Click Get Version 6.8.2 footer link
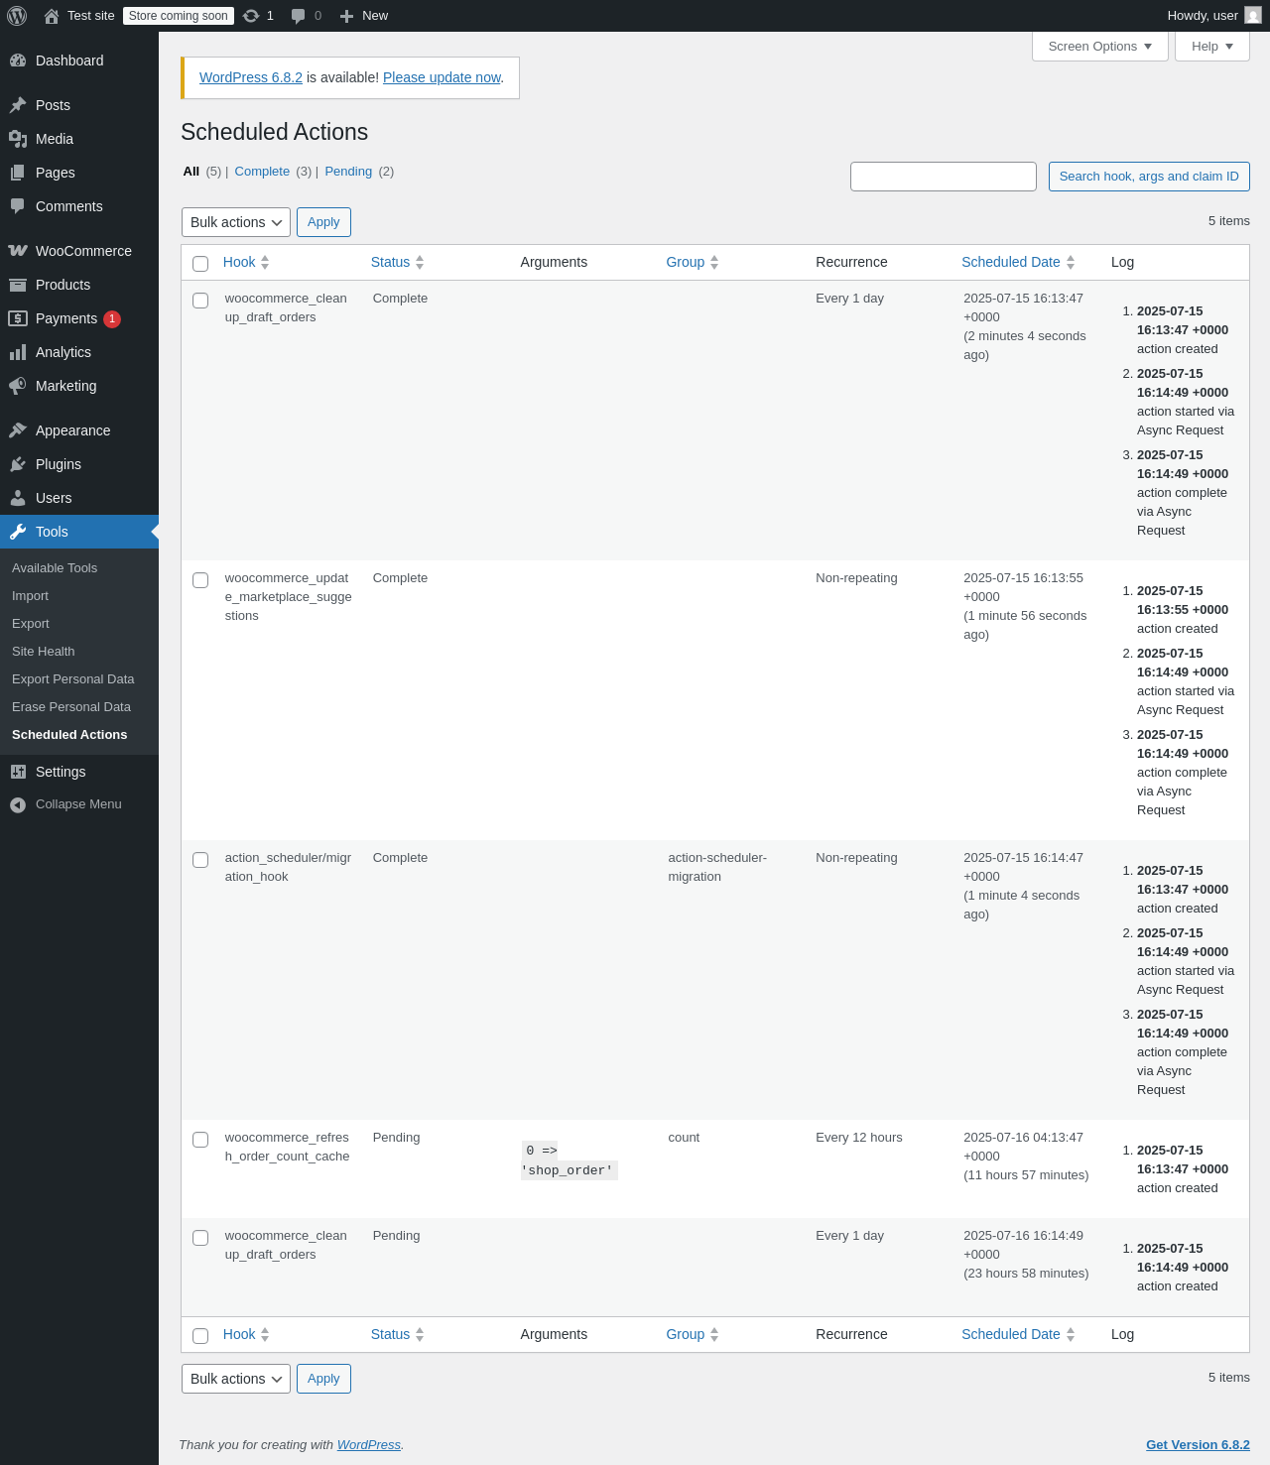Viewport: 1270px width, 1465px height. [1198, 1445]
